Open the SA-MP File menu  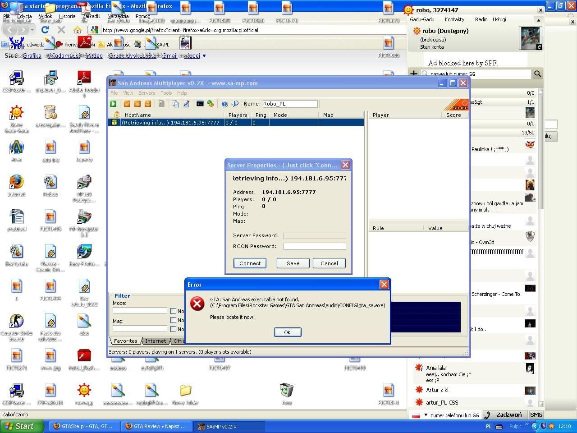(x=114, y=93)
